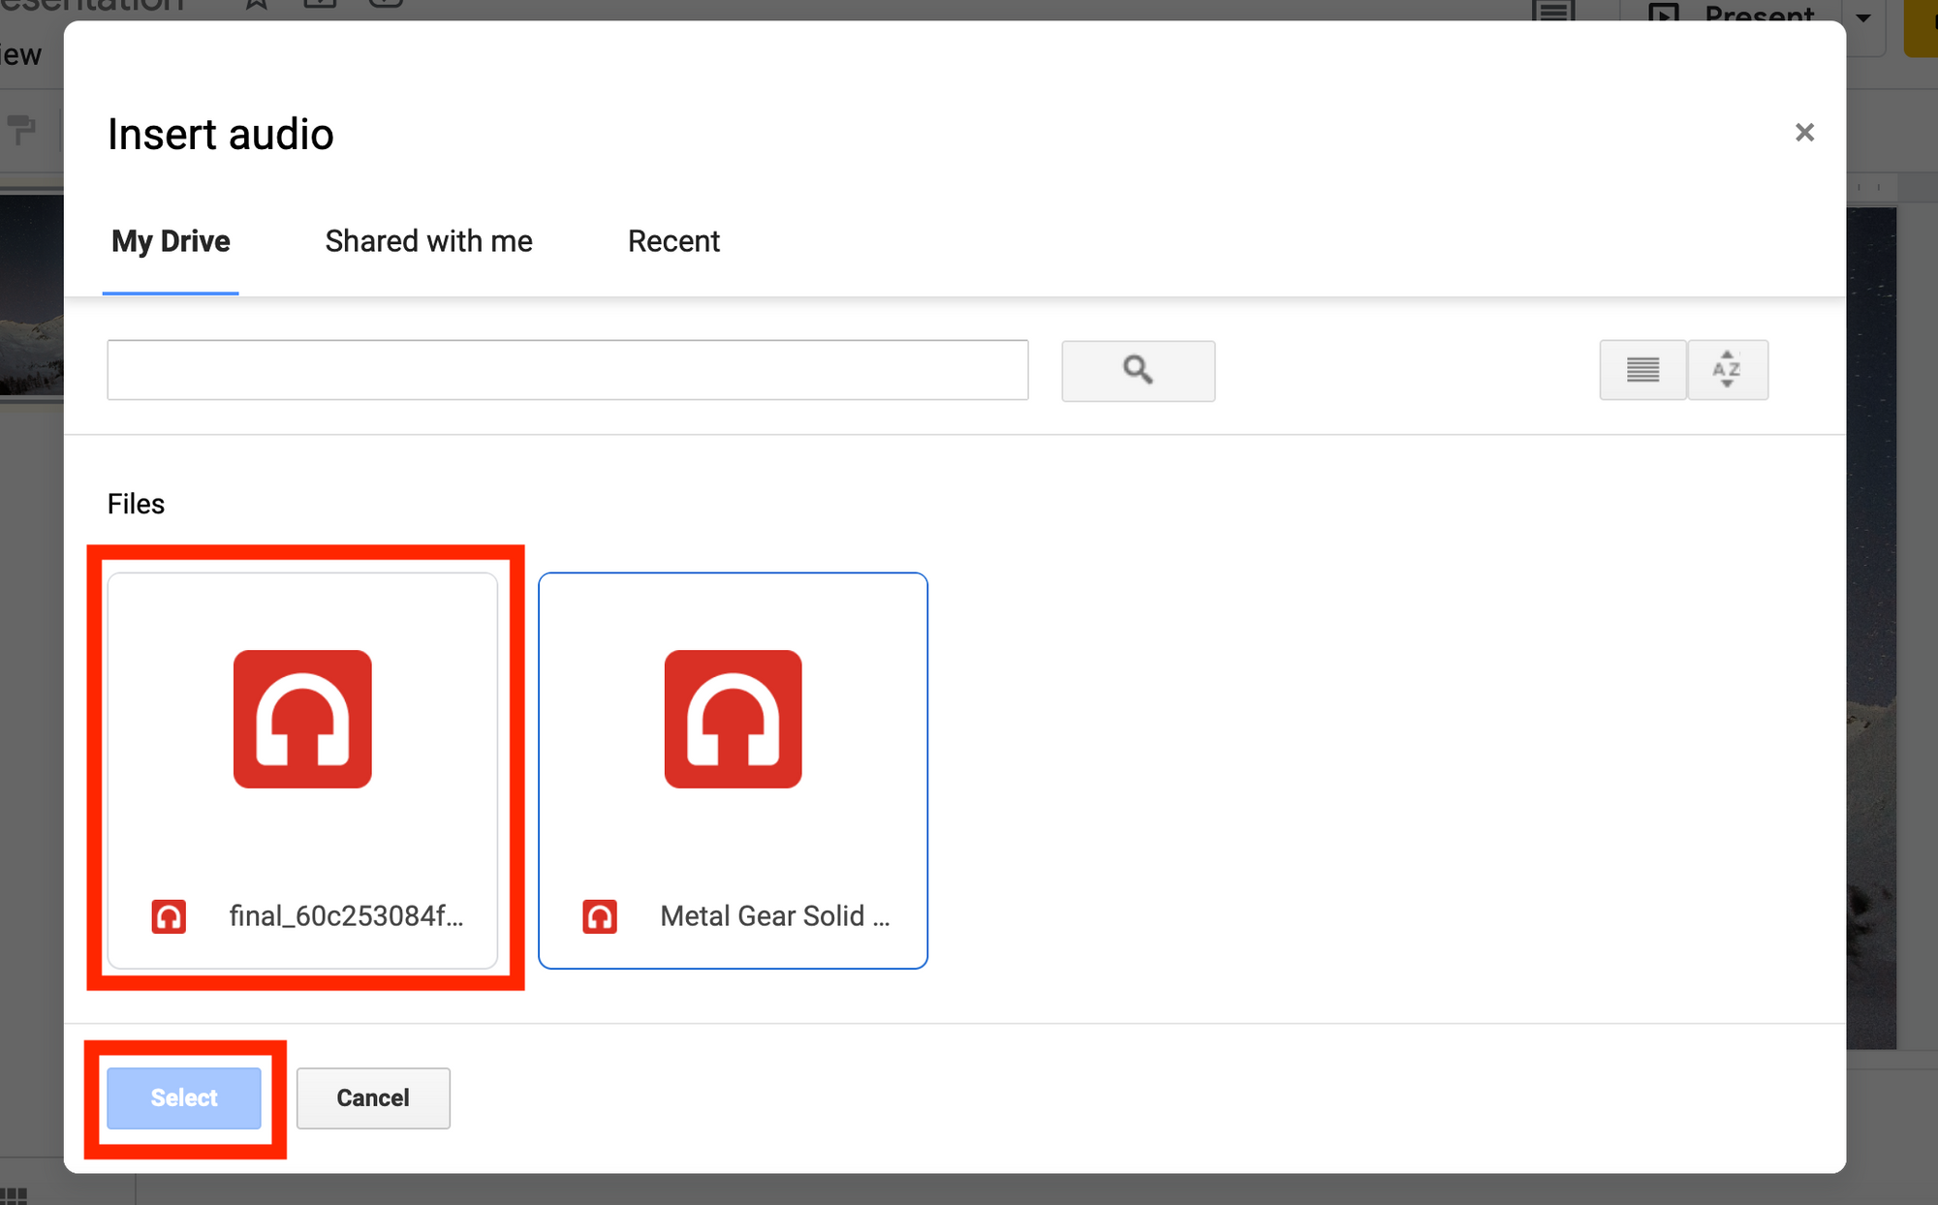The width and height of the screenshot is (1938, 1205).
Task: Open the A-Z sort options
Action: tap(1727, 370)
